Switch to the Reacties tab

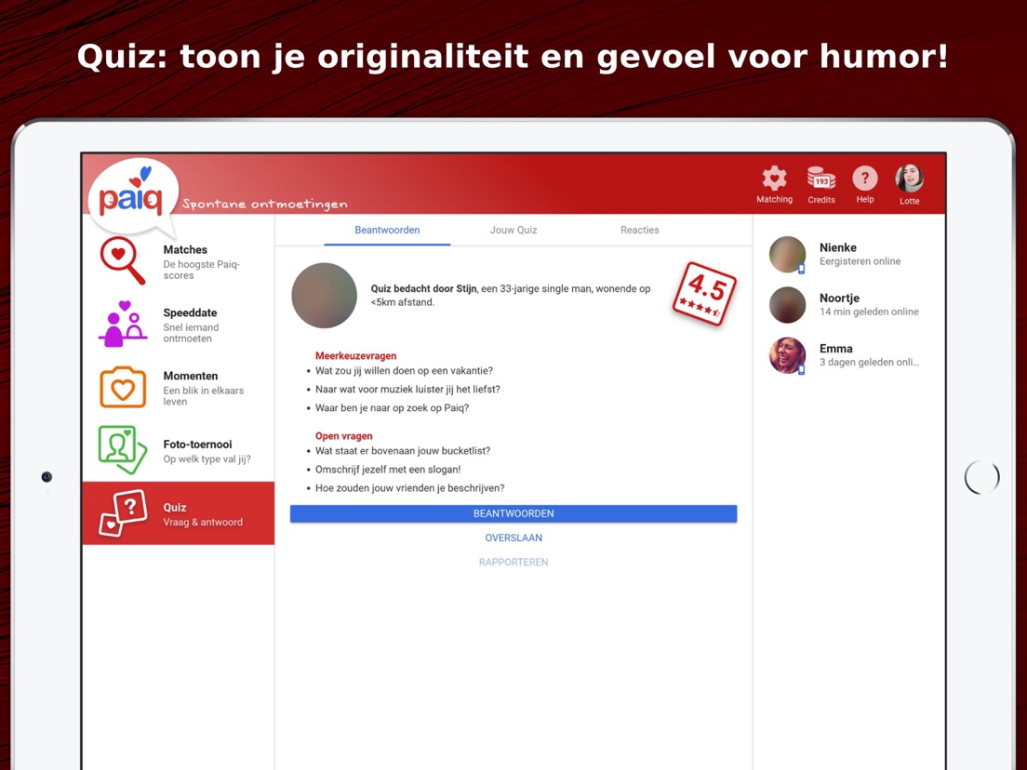click(x=640, y=231)
